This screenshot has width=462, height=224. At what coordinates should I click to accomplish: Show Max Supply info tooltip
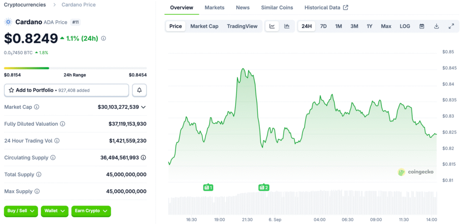coord(37,191)
